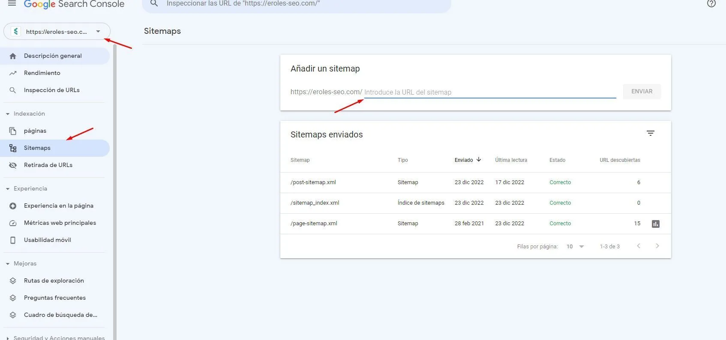
Task: Sort by the Enviado column header
Action: (x=464, y=160)
